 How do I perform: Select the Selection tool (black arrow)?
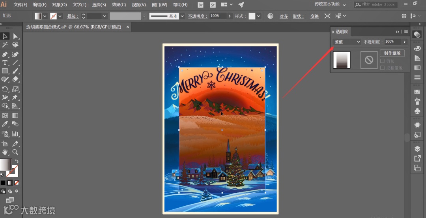tap(5, 36)
